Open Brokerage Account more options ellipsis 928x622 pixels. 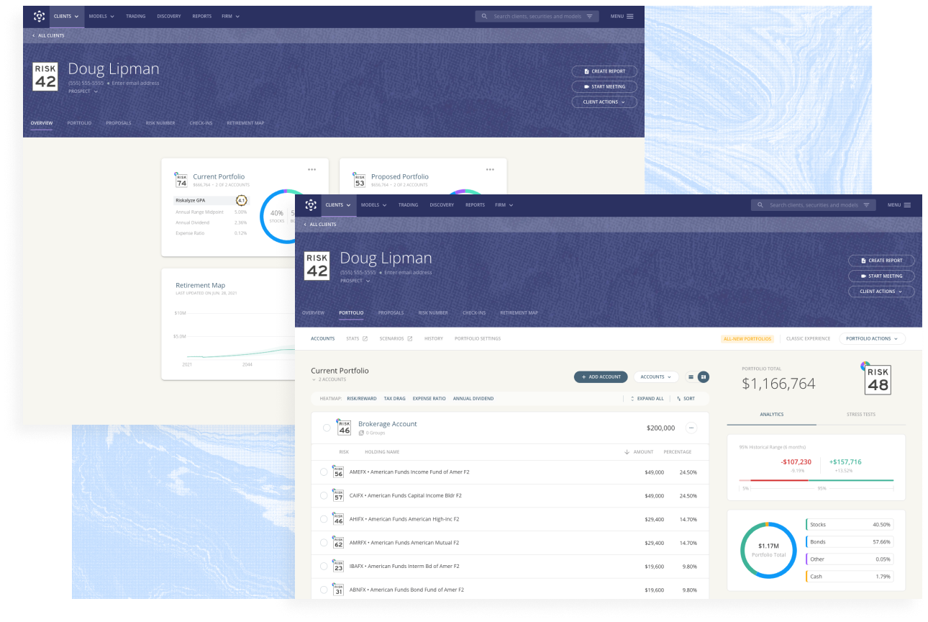pos(691,428)
